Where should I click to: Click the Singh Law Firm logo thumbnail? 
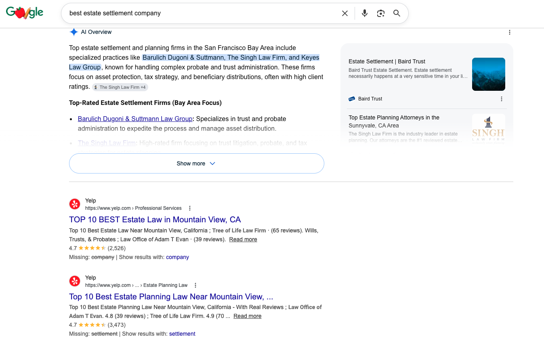(489, 129)
